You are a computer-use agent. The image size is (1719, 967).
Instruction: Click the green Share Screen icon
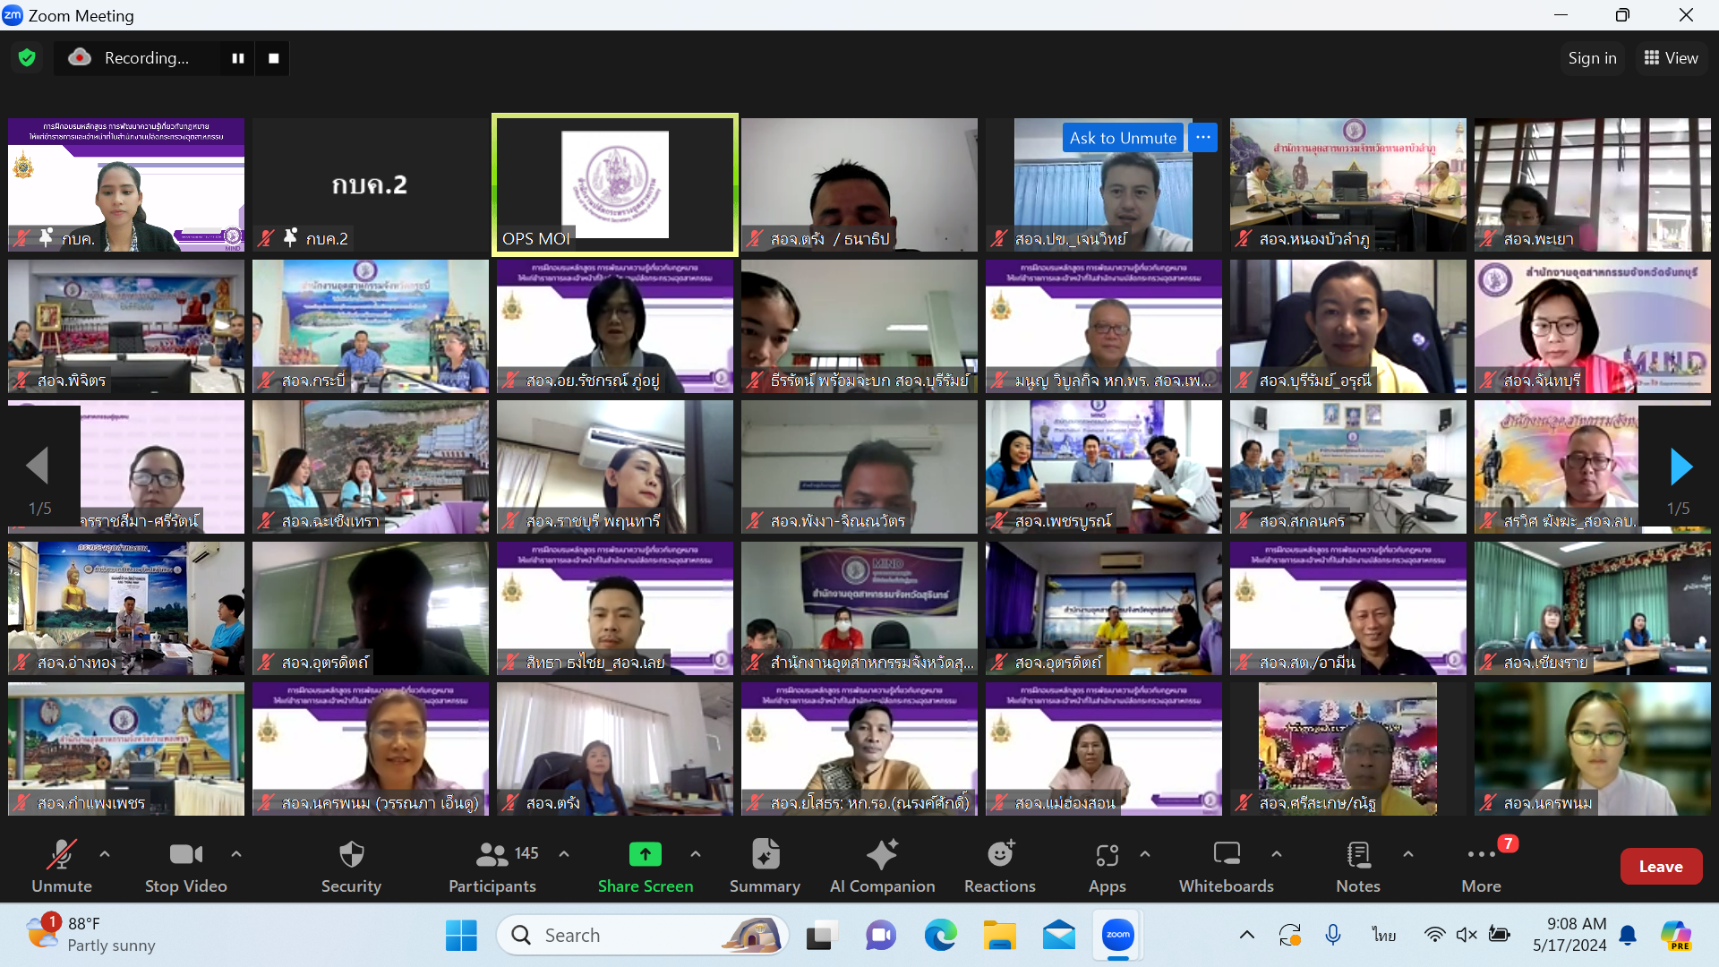point(645,855)
